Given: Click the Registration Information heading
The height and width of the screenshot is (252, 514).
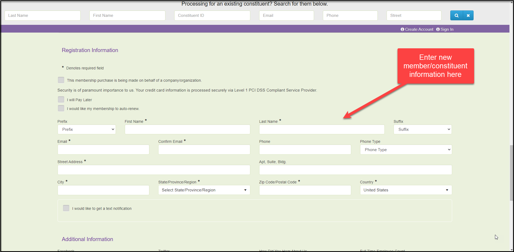Looking at the screenshot, I should pyautogui.click(x=90, y=50).
